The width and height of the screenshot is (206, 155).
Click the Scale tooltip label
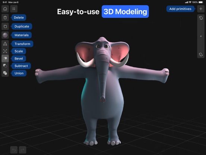pyautogui.click(x=18, y=51)
